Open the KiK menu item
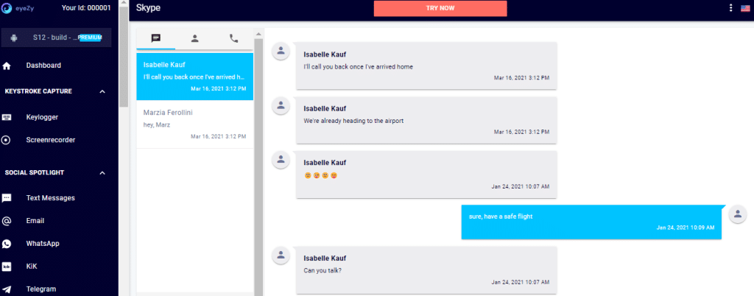 point(32,267)
